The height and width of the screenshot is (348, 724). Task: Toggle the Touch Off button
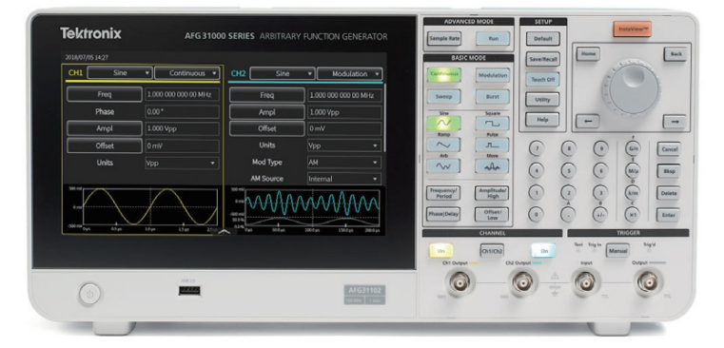tap(542, 79)
